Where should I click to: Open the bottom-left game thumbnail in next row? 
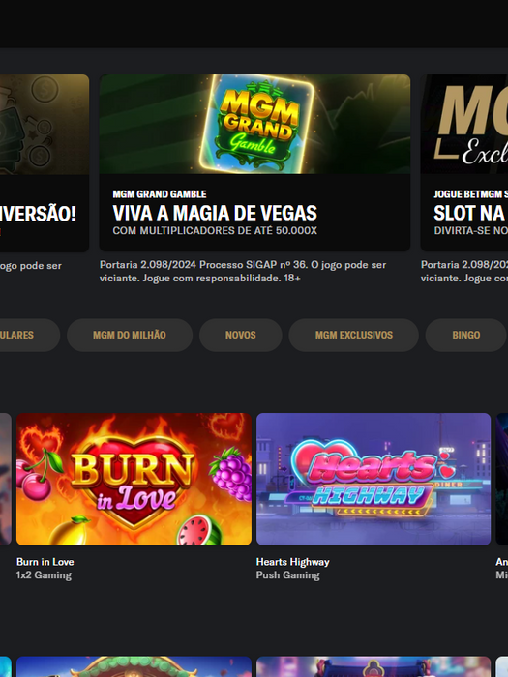[134, 666]
